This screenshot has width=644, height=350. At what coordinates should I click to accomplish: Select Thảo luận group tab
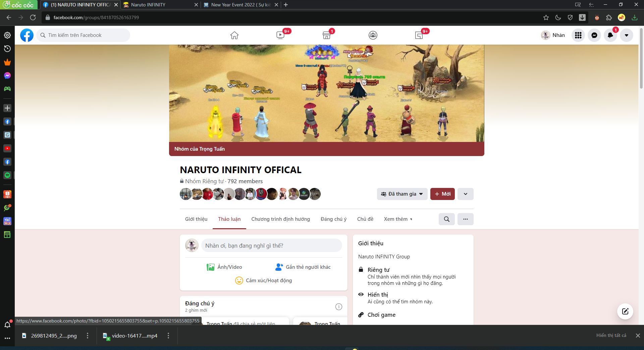(229, 219)
